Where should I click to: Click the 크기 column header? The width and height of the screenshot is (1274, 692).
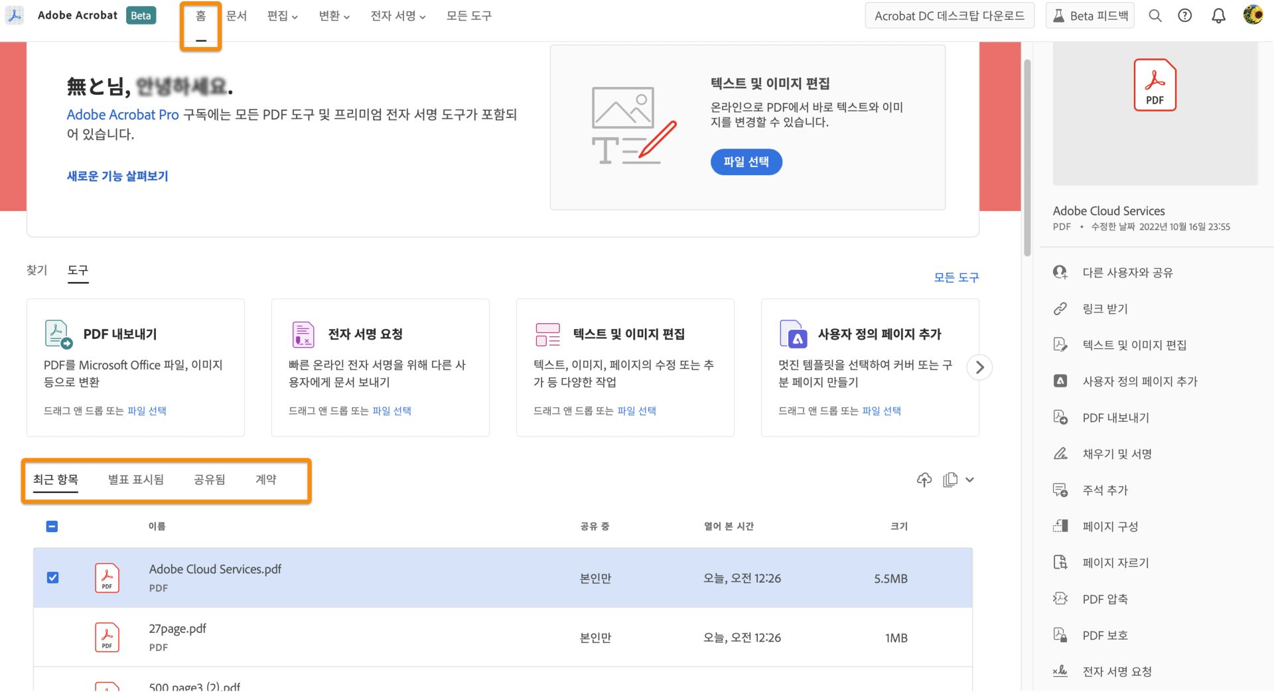click(898, 526)
